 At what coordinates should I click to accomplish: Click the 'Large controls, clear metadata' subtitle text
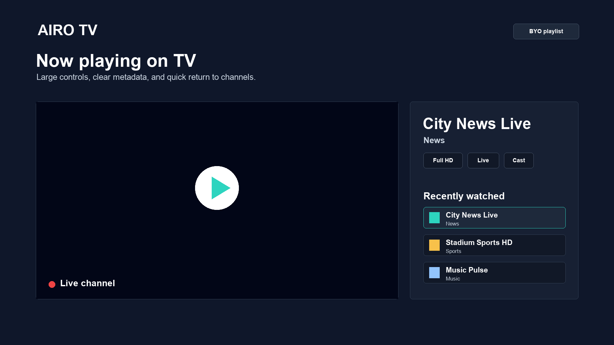click(146, 77)
